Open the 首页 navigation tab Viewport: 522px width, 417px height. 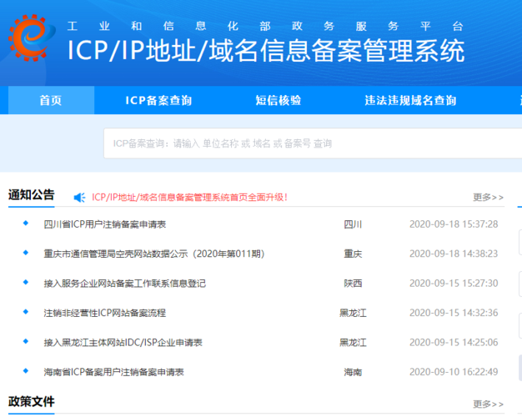51,100
